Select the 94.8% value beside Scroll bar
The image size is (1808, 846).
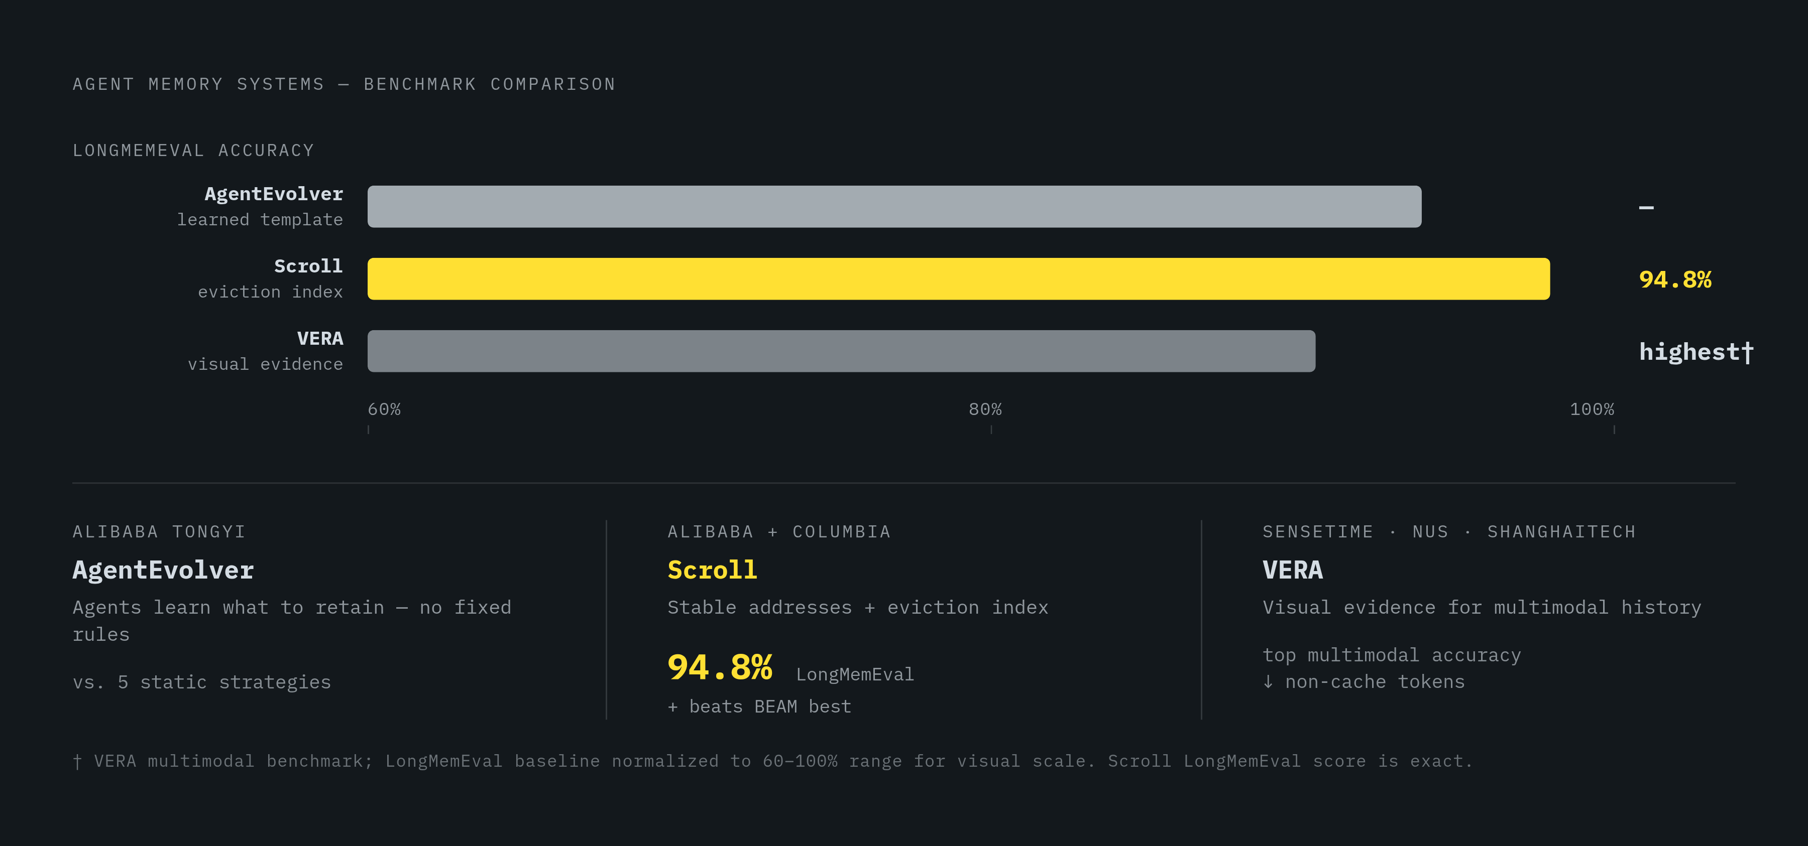[1675, 279]
